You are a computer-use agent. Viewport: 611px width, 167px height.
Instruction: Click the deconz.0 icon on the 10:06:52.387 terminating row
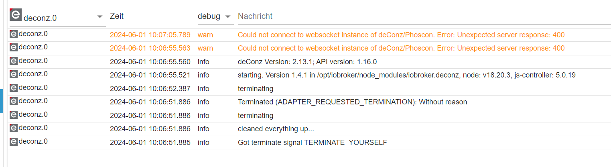pos(14,88)
